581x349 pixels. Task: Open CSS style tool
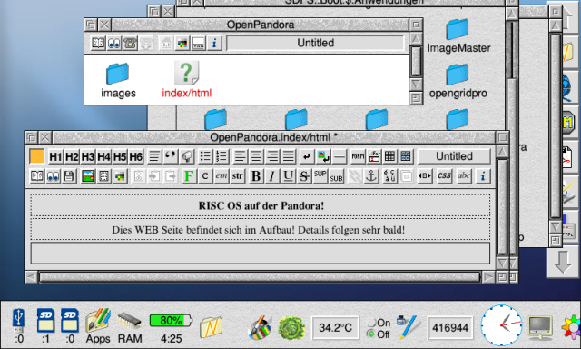[x=444, y=175]
